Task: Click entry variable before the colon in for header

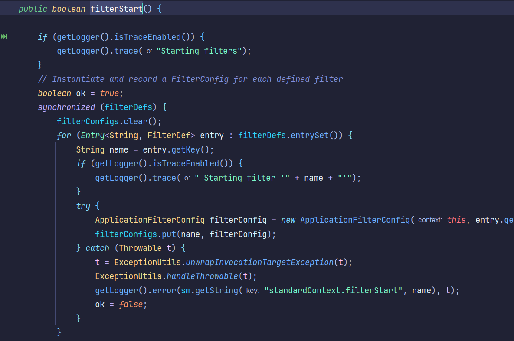Action: pos(212,135)
